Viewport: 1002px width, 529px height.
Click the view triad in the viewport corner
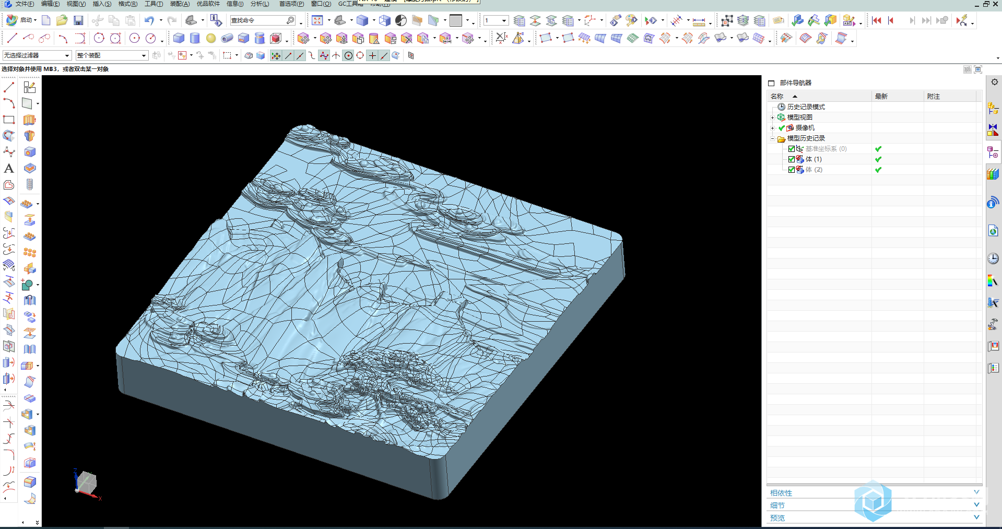87,484
